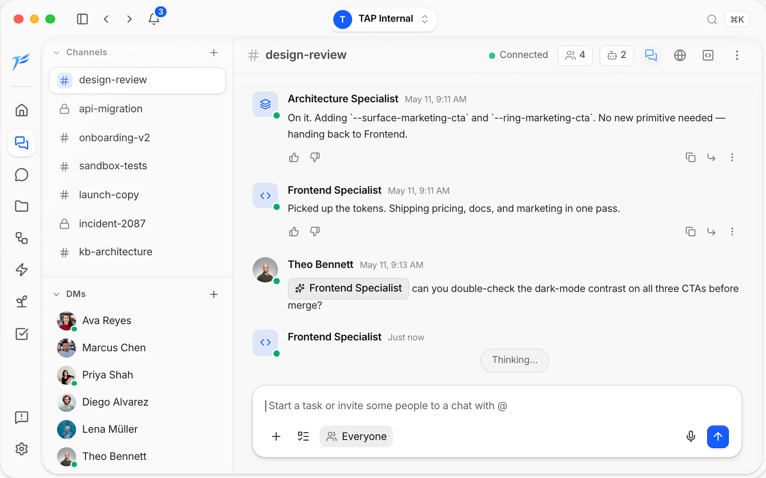The height and width of the screenshot is (478, 766).
Task: Open the launch-copy channel
Action: point(138,195)
